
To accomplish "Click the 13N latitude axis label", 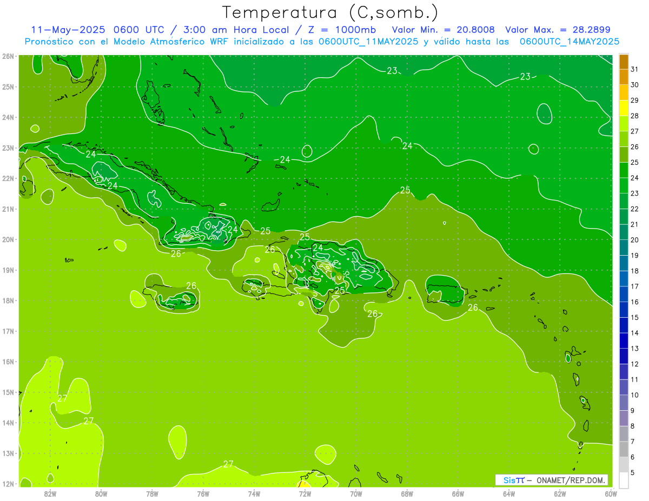I will (x=8, y=453).
